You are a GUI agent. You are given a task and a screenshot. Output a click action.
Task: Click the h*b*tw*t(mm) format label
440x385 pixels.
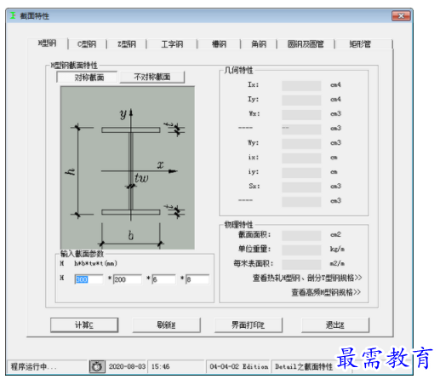tap(95, 263)
